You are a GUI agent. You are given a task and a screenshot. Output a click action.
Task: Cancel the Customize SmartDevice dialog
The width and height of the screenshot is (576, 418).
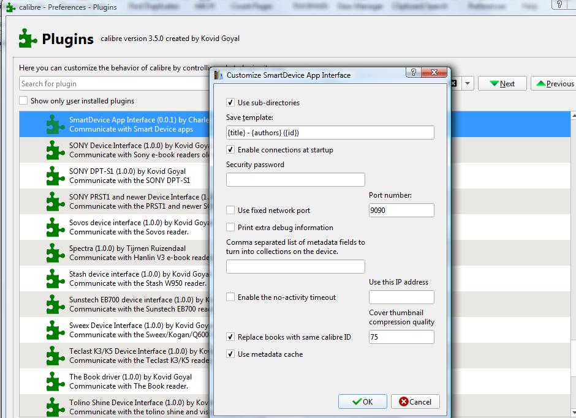(x=415, y=402)
